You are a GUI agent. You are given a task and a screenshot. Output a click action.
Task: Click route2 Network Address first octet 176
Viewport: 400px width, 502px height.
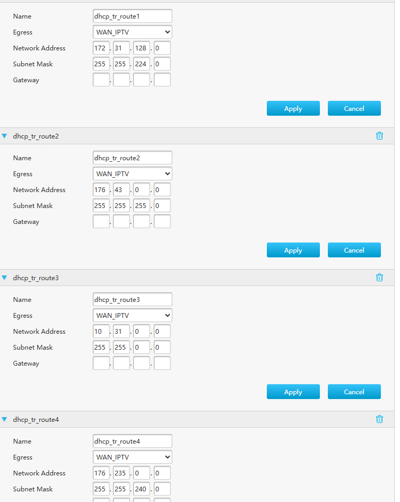tap(101, 189)
